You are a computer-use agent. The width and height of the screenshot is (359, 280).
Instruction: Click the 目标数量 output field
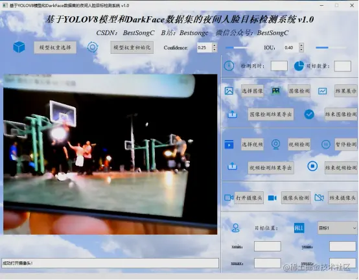point(343,66)
